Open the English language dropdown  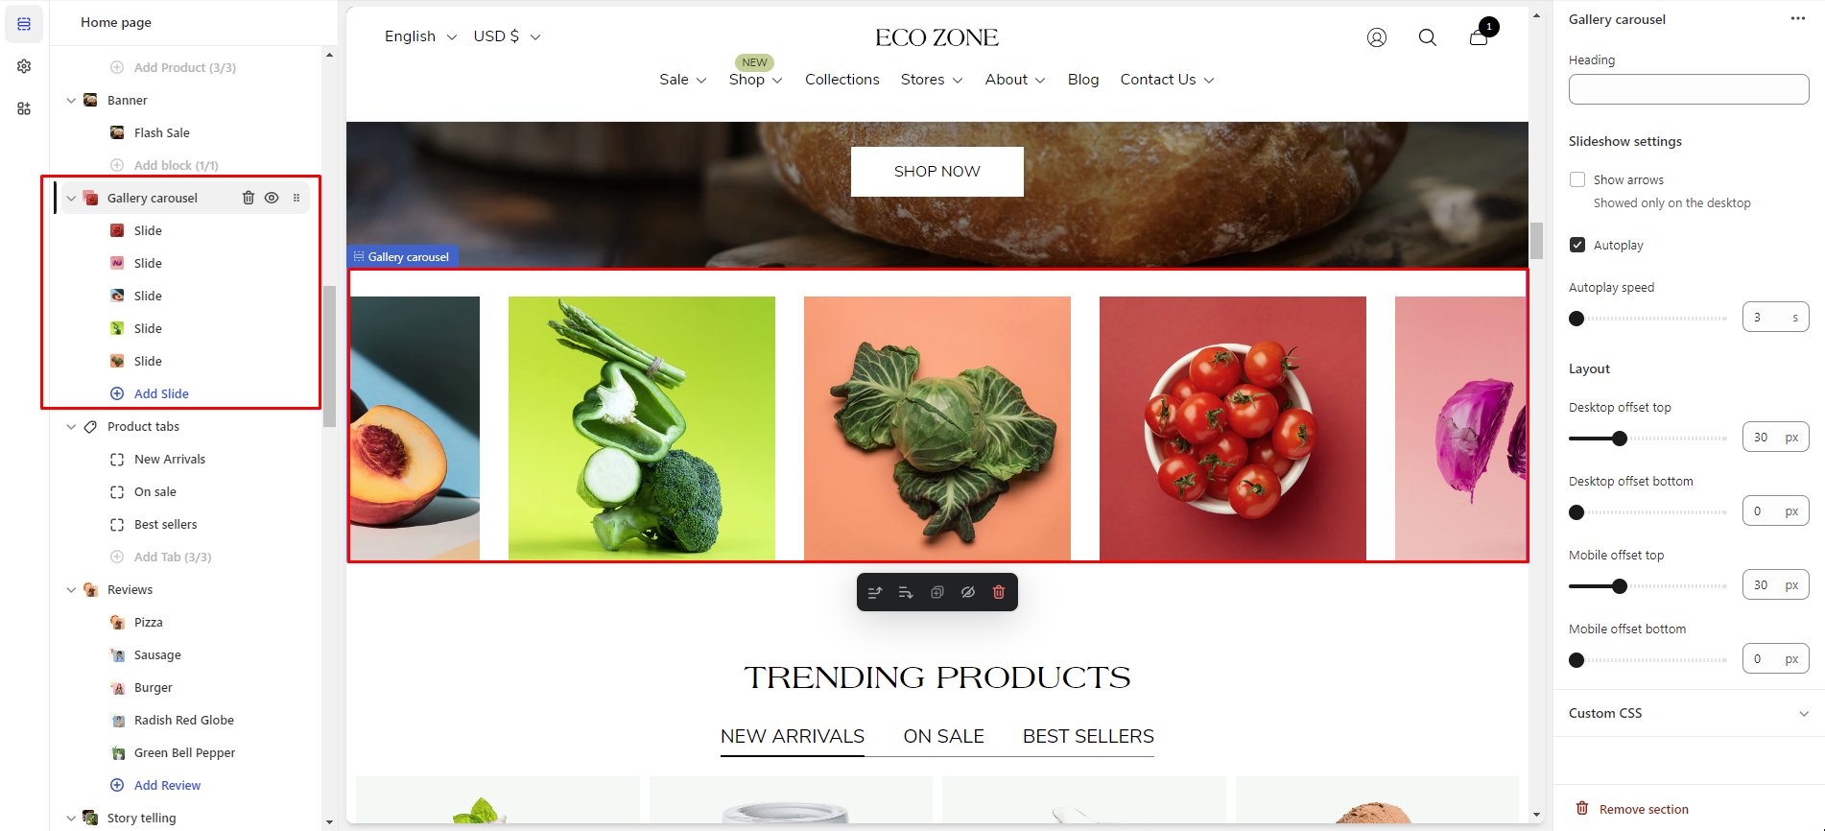(420, 36)
